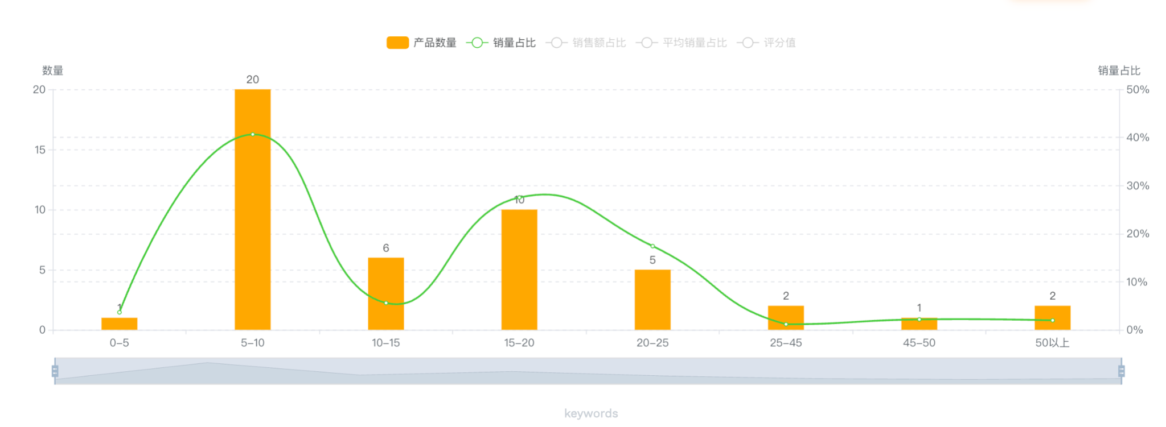Click the middle of the data zoom bar

[x=588, y=371]
